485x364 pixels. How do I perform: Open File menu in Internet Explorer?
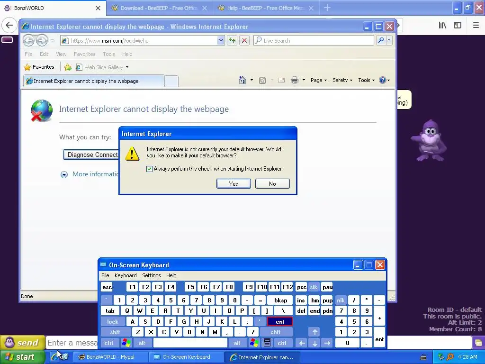pos(28,54)
